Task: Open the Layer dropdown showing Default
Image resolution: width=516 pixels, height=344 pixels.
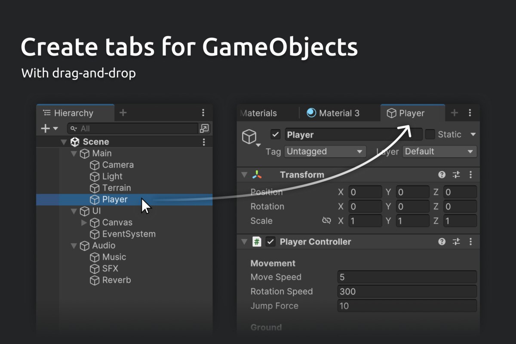Action: pyautogui.click(x=439, y=151)
